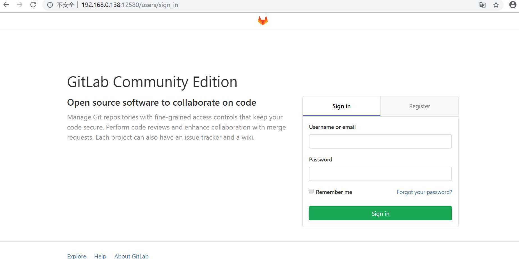The height and width of the screenshot is (259, 519).
Task: Click the GitLab fox logo
Action: 263,20
